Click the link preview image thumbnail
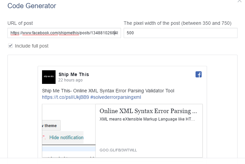 69,131
